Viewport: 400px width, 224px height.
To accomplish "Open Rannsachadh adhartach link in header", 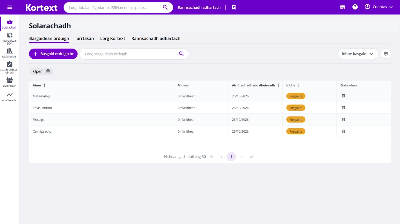I will tap(199, 8).
